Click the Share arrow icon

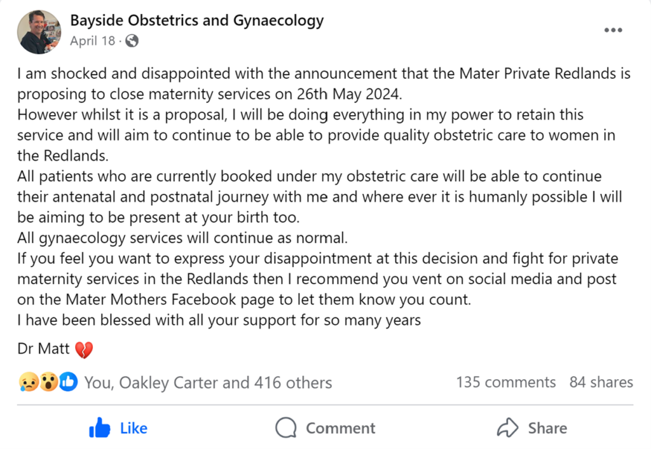pyautogui.click(x=507, y=428)
